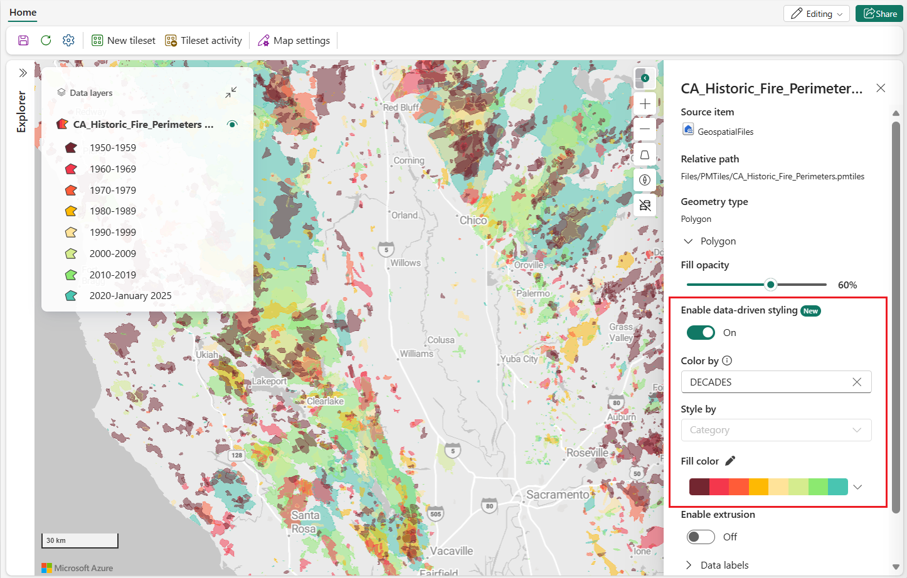Image resolution: width=907 pixels, height=578 pixels.
Task: Hide the CA_Historic_Fire_Perimeters layer with the eye
Action: tap(232, 124)
